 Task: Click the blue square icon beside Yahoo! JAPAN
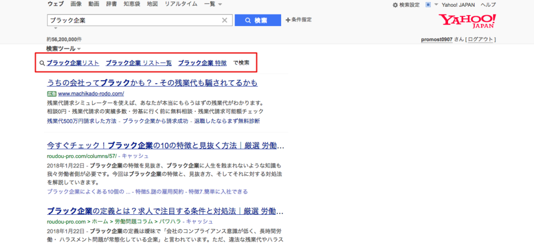coord(428,5)
